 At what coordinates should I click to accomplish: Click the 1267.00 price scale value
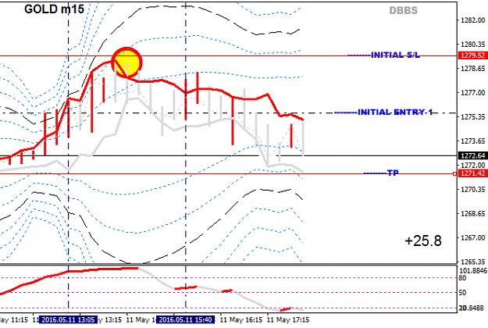[x=472, y=237]
